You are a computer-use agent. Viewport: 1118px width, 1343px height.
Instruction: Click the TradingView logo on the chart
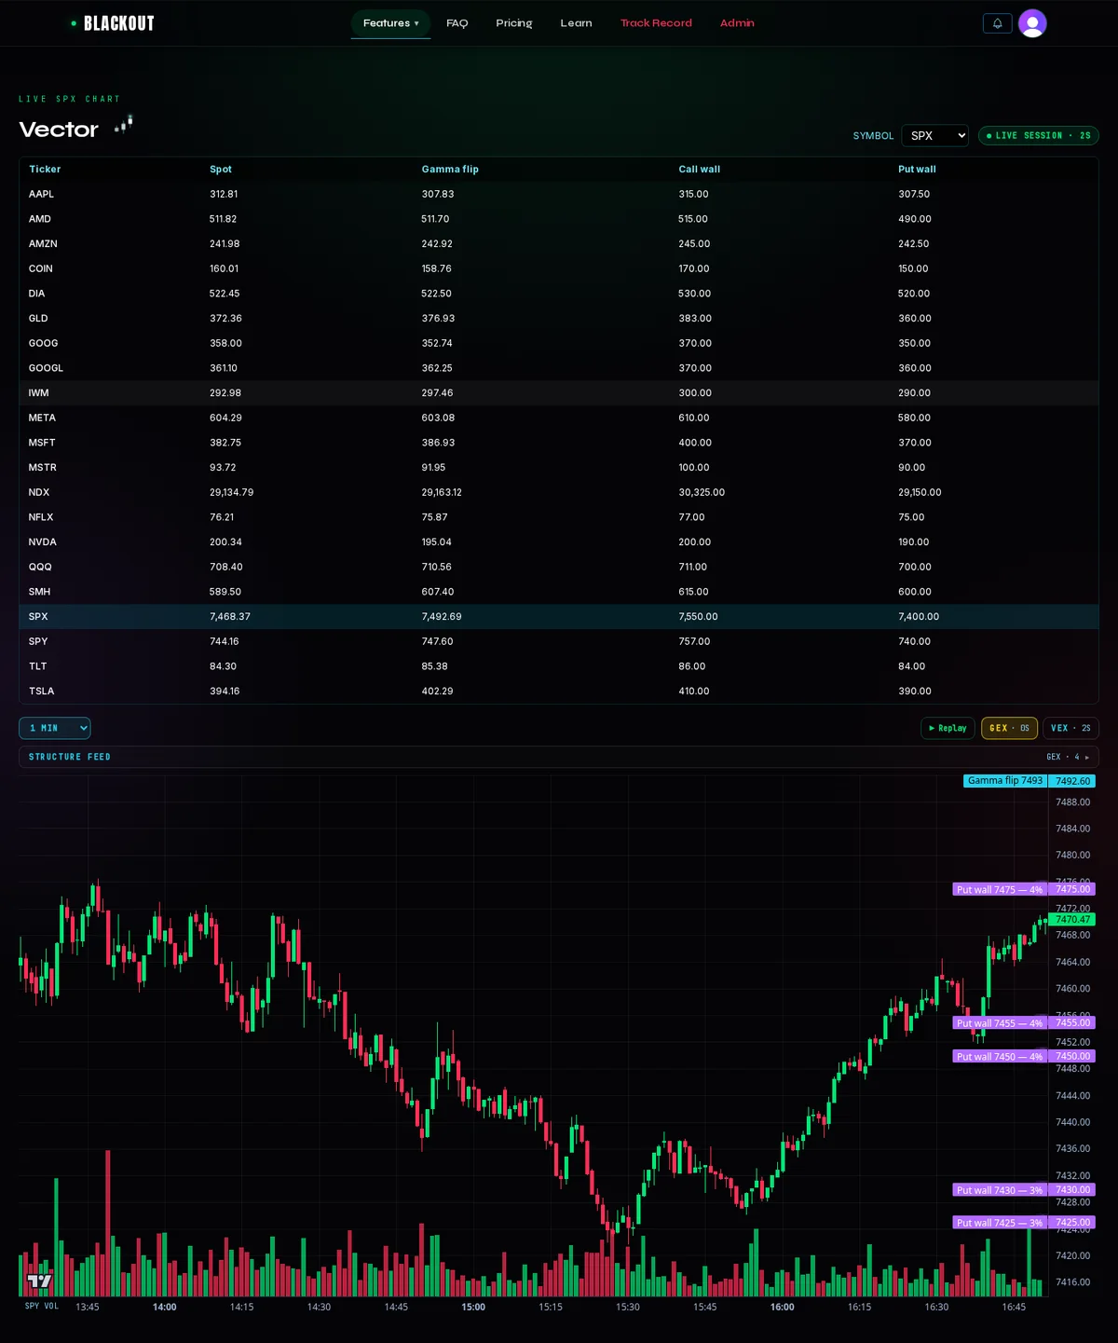(x=40, y=1281)
